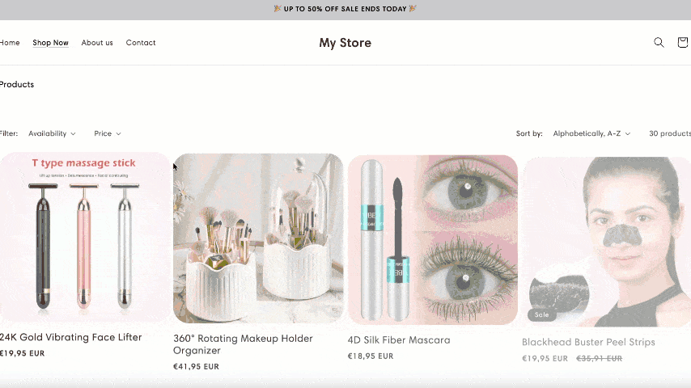The width and height of the screenshot is (691, 388).
Task: Open the About us page
Action: point(97,43)
